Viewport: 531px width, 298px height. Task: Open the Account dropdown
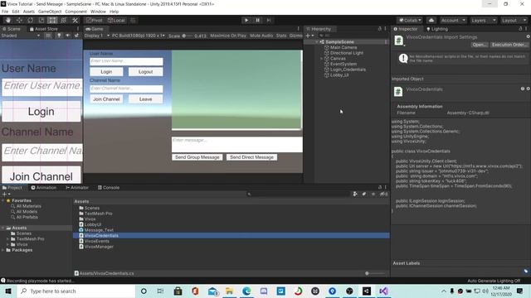(453, 20)
